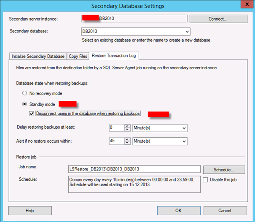Decrease alert if no restore value
Image resolution: width=255 pixels, height=222 pixels.
[x=127, y=143]
